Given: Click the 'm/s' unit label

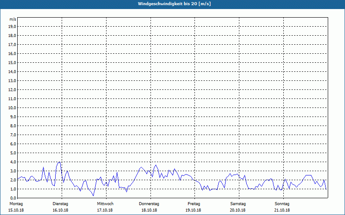Looking at the screenshot, I should 13,19.
